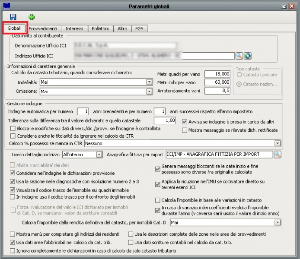This screenshot has width=300, height=259.
Task: Toggle 'Usa dati aree fabbricabili' checkbox
Action: [13, 243]
